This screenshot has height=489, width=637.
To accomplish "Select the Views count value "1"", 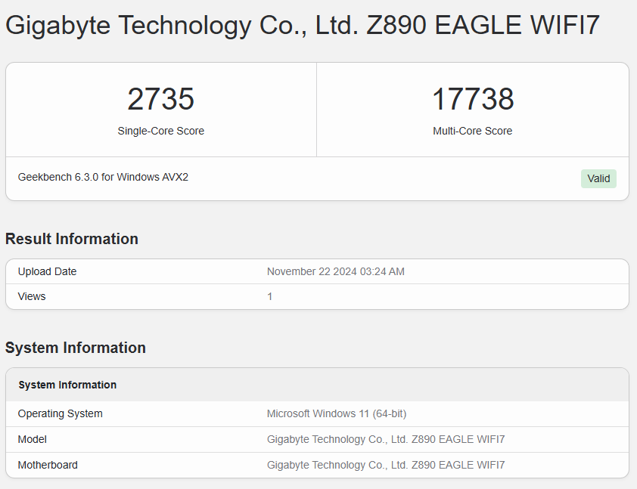I will pyautogui.click(x=270, y=296).
